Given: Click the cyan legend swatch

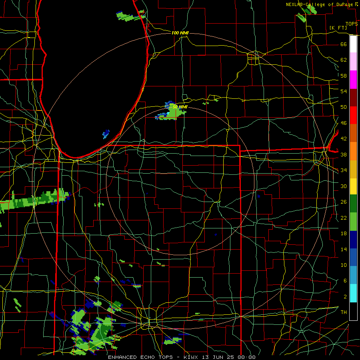Looking at the screenshot, I should 353,293.
